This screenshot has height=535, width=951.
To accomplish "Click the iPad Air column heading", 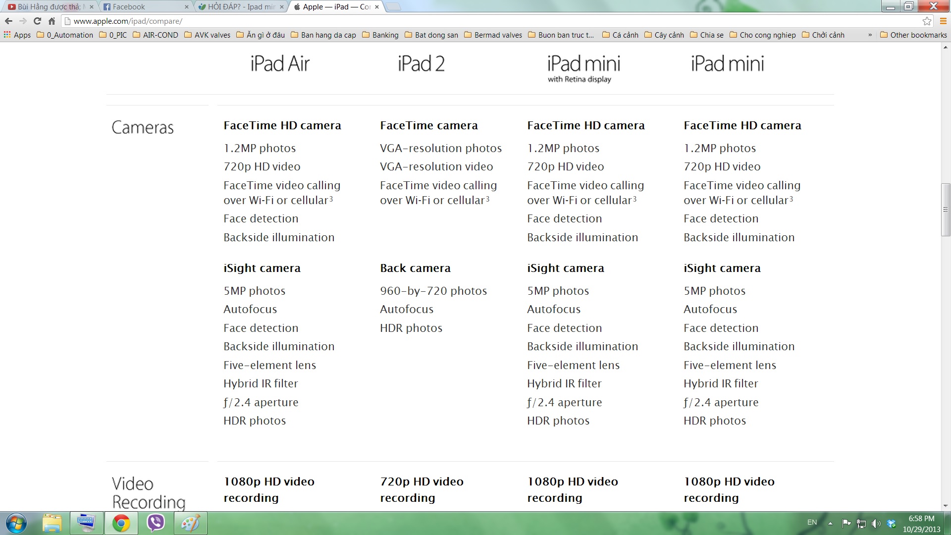I will [x=280, y=64].
